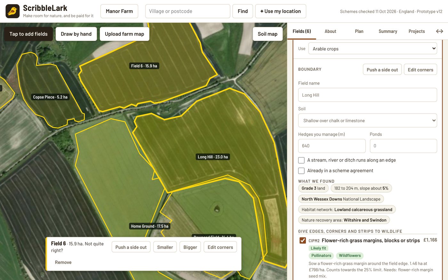Open the About tab
The image size is (448, 280).
click(x=330, y=31)
